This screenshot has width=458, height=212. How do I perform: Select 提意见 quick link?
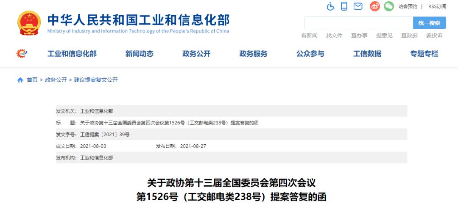384,36
